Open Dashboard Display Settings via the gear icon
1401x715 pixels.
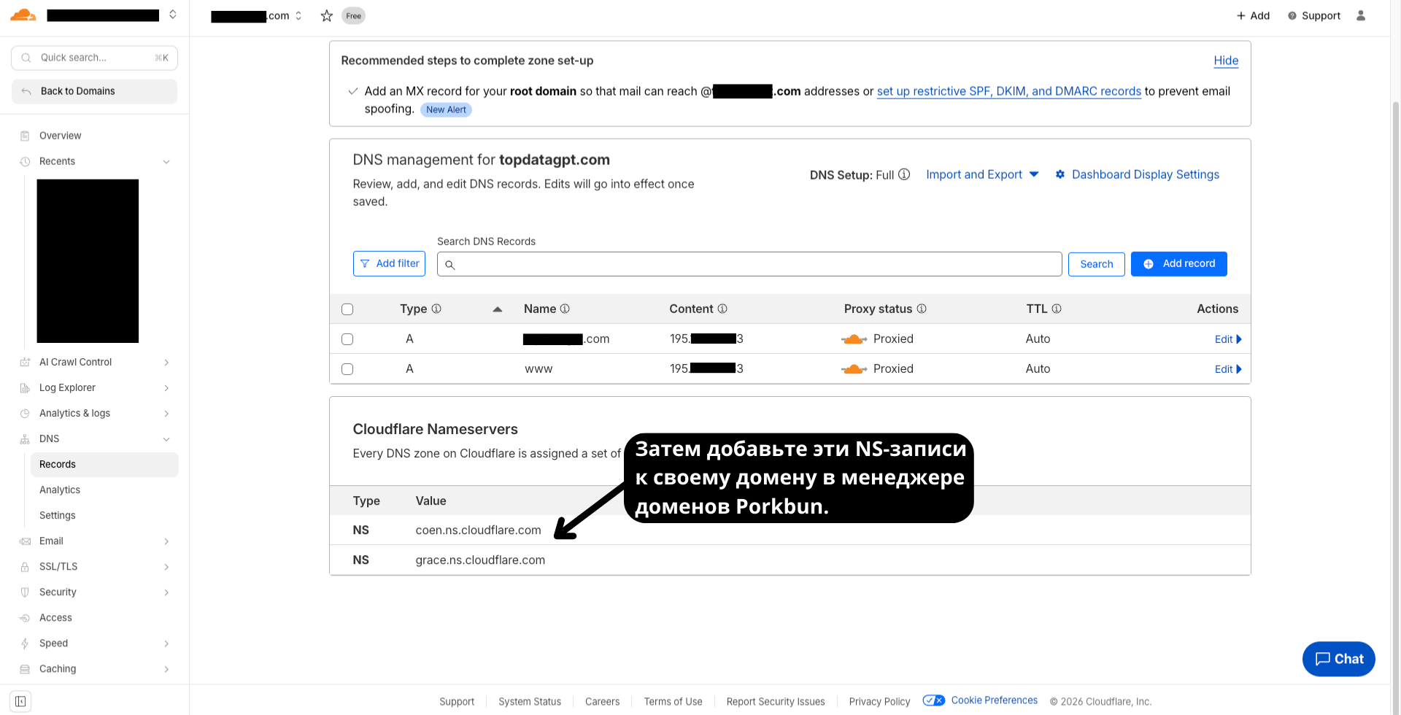(x=1060, y=174)
